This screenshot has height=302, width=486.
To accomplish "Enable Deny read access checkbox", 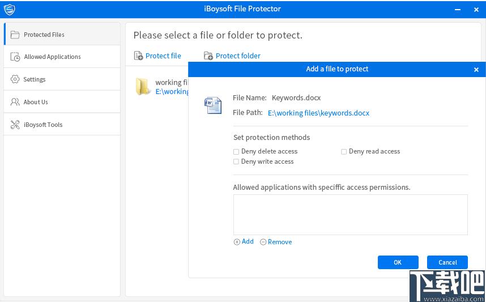I will (344, 152).
